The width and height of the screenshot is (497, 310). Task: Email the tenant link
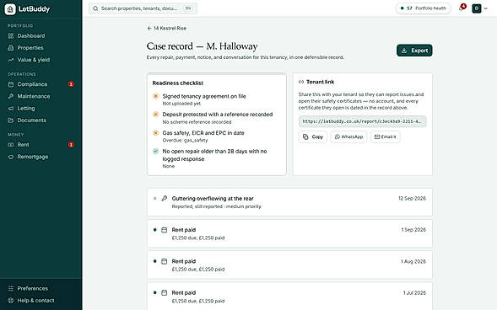click(x=385, y=136)
